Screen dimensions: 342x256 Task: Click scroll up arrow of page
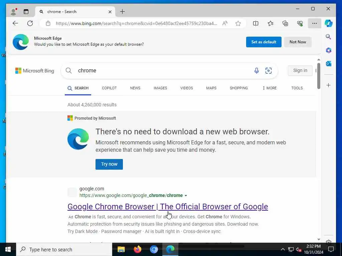[319, 60]
